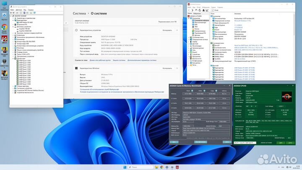Screen dimensions: 302x170
Task: Collapse Характеристики Windows section chevron
Action: tap(177, 68)
